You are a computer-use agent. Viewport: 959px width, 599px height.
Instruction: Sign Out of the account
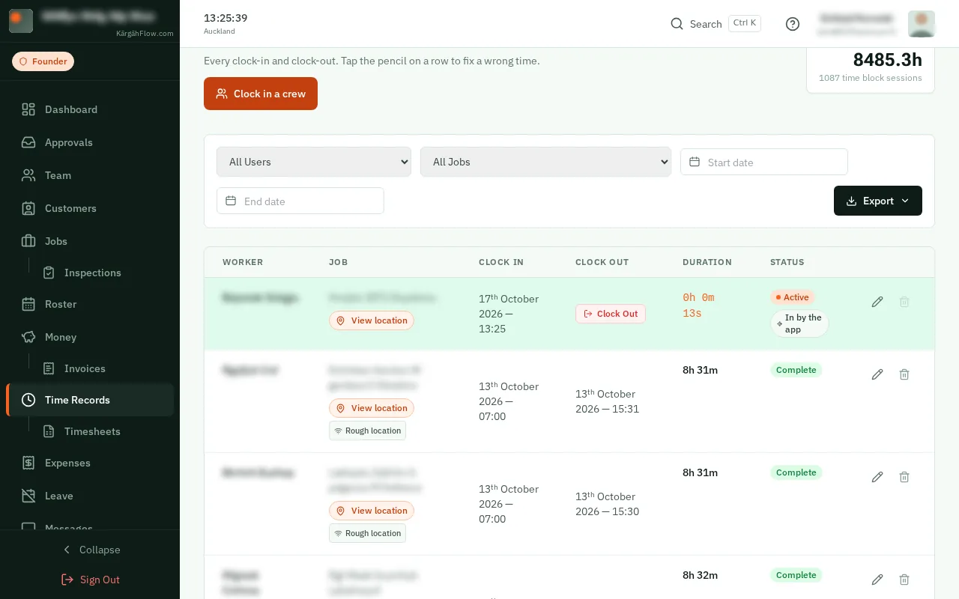[x=90, y=580]
